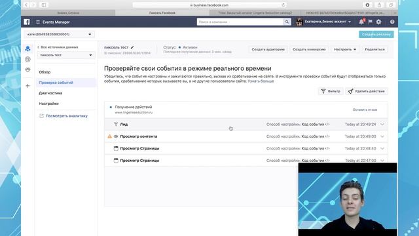Image resolution: width=419 pixels, height=236 pixels.
Task: Click the plus icon in left sidebar
Action: coord(27,86)
